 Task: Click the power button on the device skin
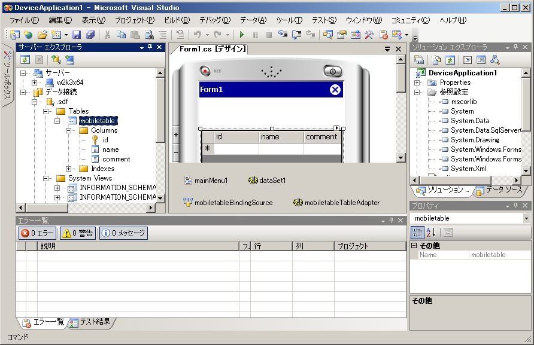pyautogui.click(x=332, y=71)
